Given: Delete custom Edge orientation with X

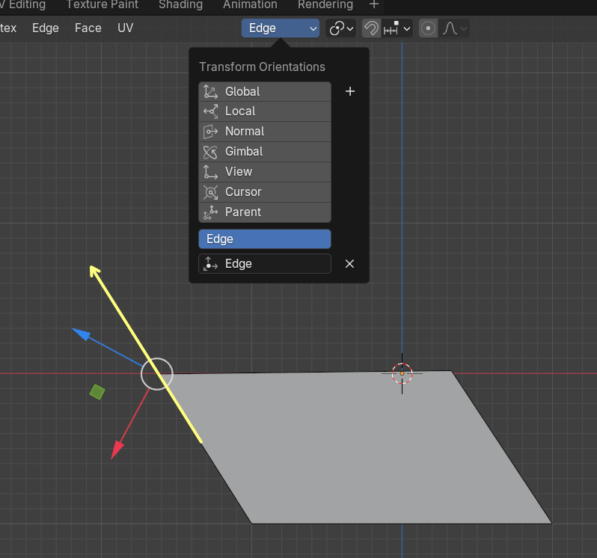Looking at the screenshot, I should (349, 264).
